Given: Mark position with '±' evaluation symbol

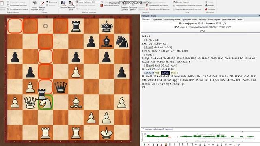Looking at the screenshot, I should (x=200, y=144).
